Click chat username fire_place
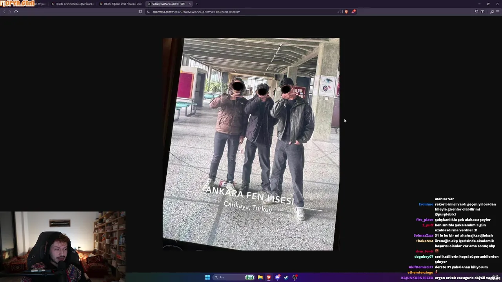Viewport: 502px width, 282px height. (425, 220)
